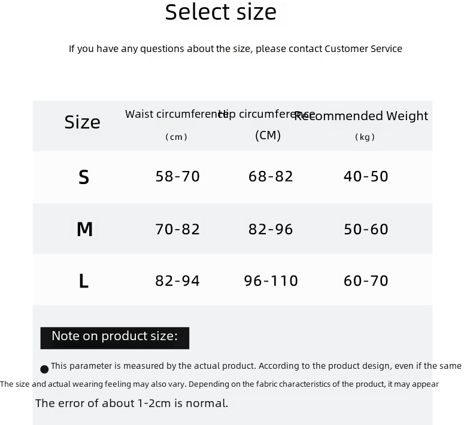
Task: Select size M in the table
Action: pyautogui.click(x=84, y=229)
